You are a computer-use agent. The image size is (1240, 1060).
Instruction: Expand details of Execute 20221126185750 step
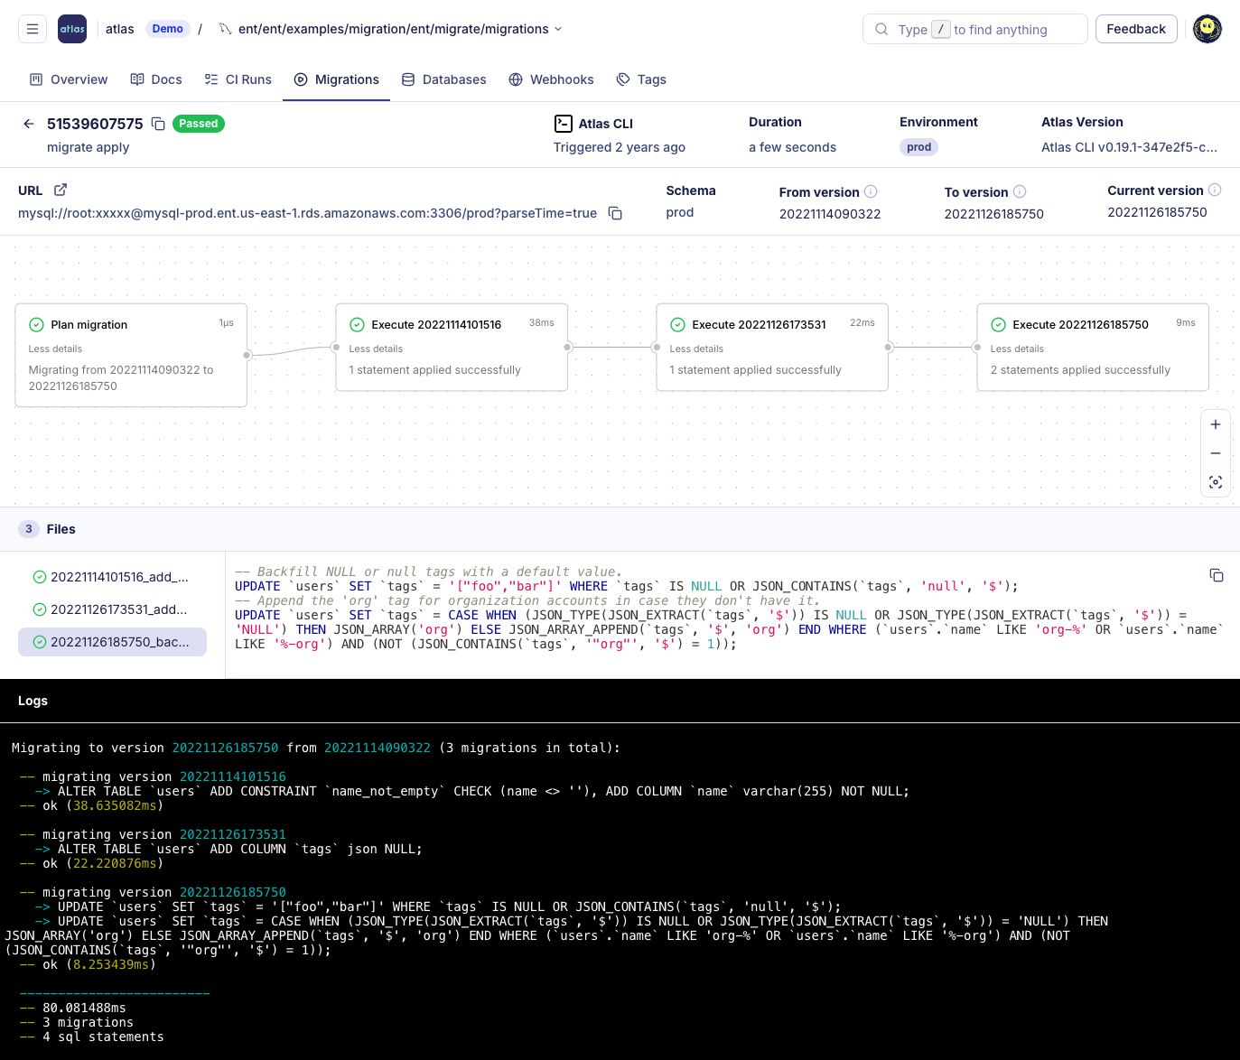[x=1017, y=349]
